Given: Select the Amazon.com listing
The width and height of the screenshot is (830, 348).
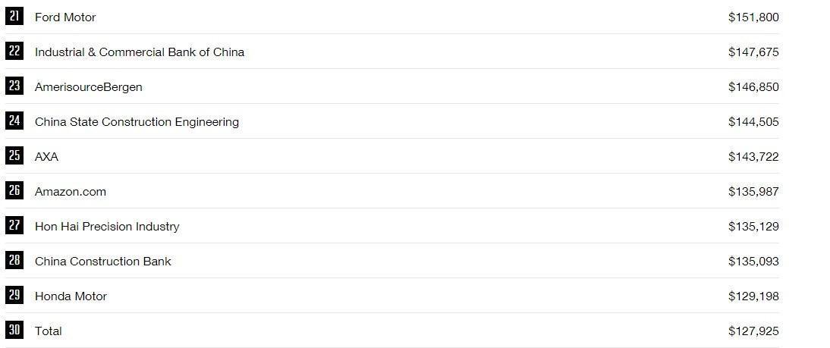Looking at the screenshot, I should (x=71, y=192).
